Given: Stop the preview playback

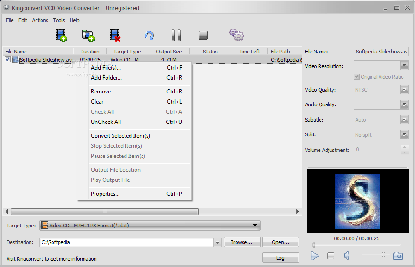Looking at the screenshot, I should pos(331,255).
